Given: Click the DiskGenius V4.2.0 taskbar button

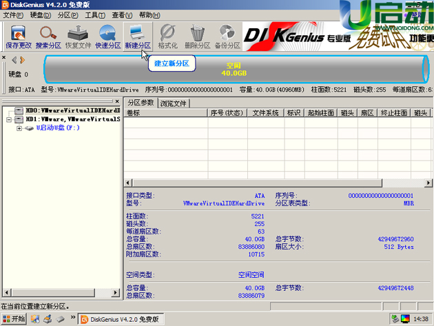Looking at the screenshot, I should tap(121, 319).
